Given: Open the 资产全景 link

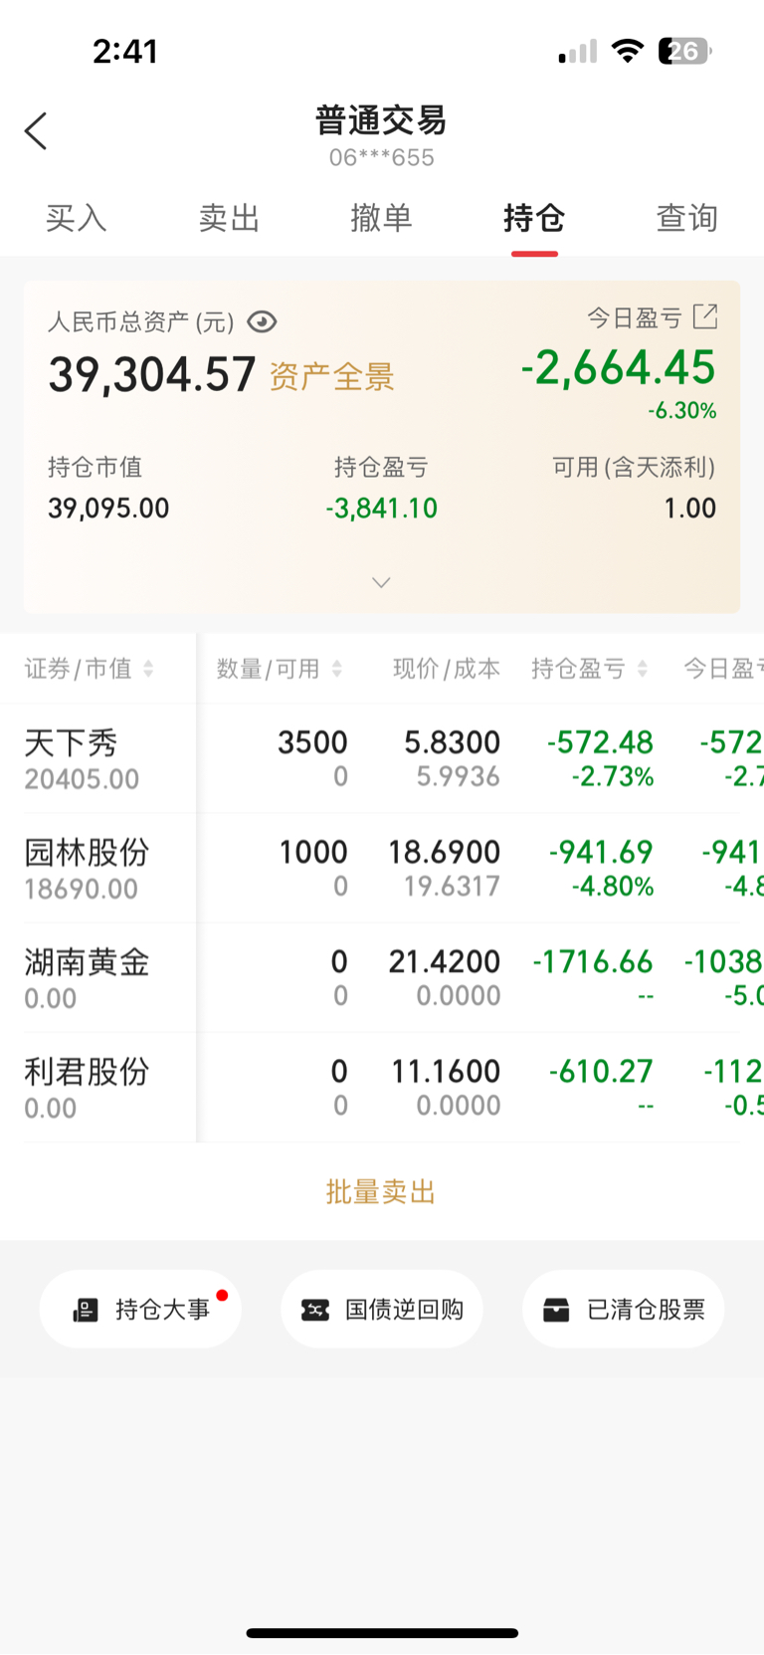Looking at the screenshot, I should click(332, 377).
